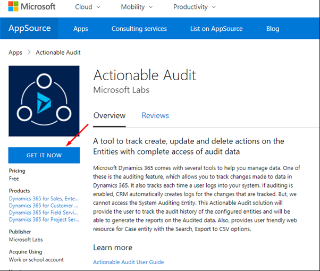Click the Microsoft logo

pos(32,6)
